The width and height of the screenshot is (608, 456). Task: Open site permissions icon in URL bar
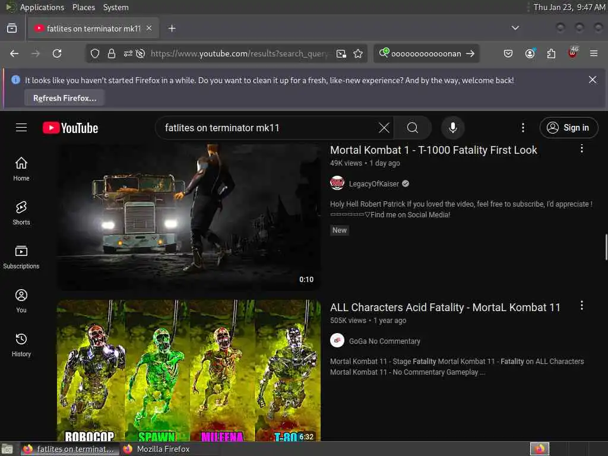coord(128,53)
